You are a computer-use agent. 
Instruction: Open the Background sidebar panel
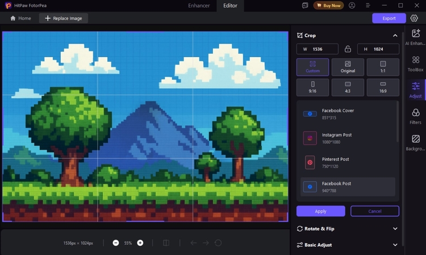point(415,143)
